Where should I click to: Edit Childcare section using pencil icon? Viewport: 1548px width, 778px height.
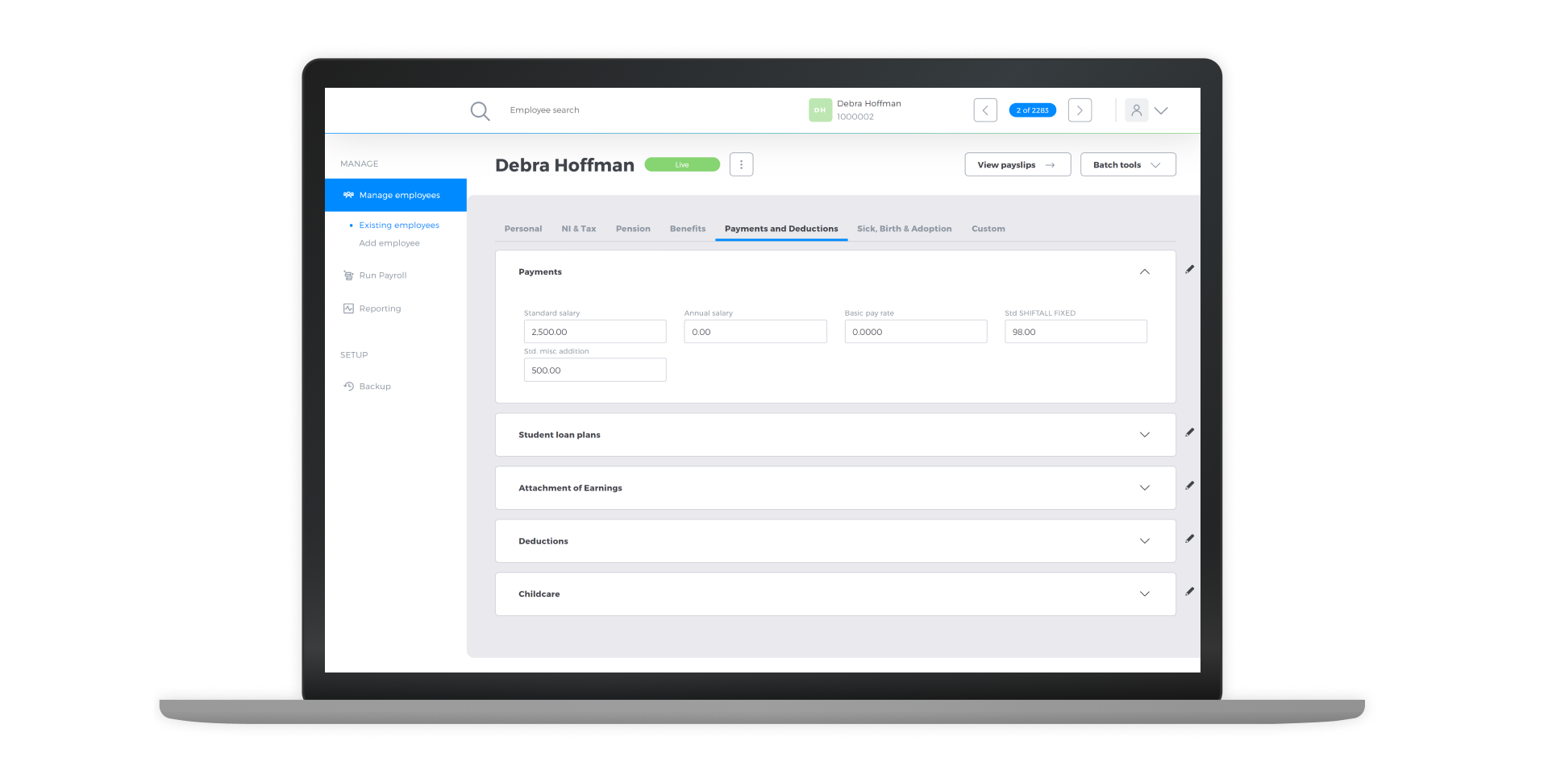pos(1189,592)
